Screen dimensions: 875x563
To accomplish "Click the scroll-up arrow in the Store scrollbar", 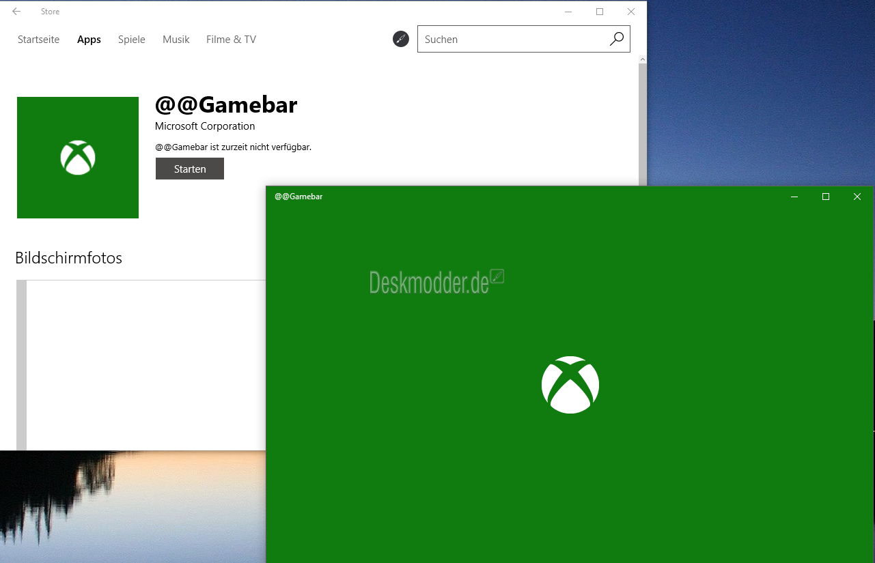I will click(x=642, y=60).
